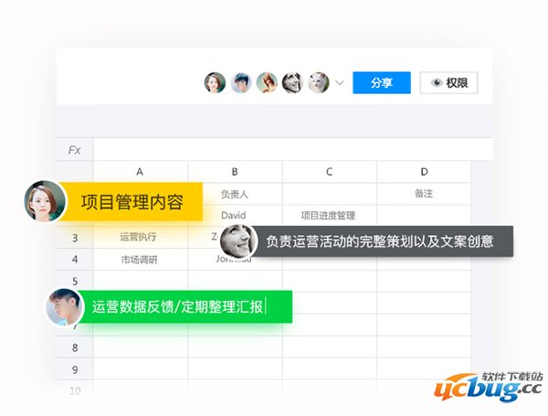
Task: Select column A header
Action: (x=140, y=171)
